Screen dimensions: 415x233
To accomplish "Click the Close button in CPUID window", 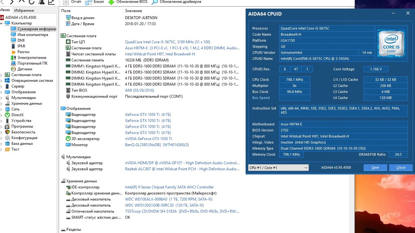I will coord(401,168).
